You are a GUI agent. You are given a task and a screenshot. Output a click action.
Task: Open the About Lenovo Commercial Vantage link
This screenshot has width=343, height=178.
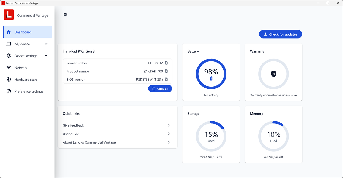(x=89, y=142)
